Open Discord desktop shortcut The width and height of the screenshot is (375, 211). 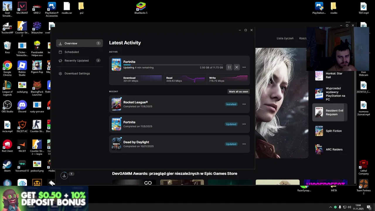point(22,107)
